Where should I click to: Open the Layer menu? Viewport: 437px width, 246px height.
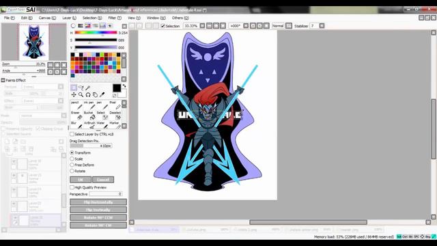(69, 18)
